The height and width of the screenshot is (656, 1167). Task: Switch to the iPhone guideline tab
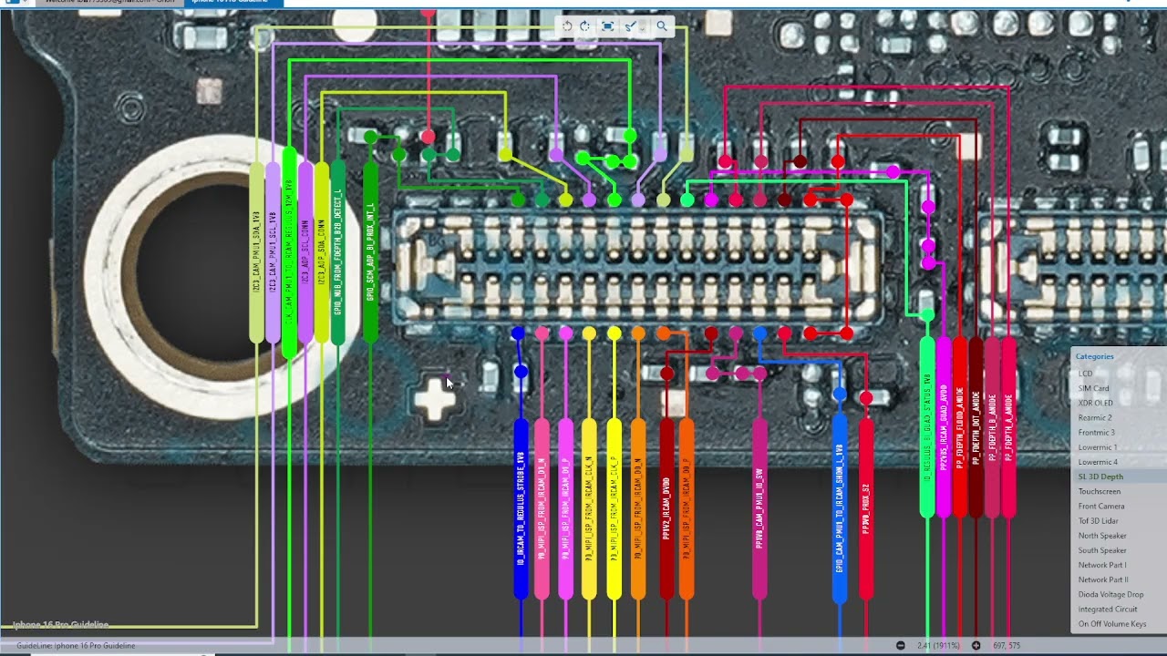pos(232,3)
